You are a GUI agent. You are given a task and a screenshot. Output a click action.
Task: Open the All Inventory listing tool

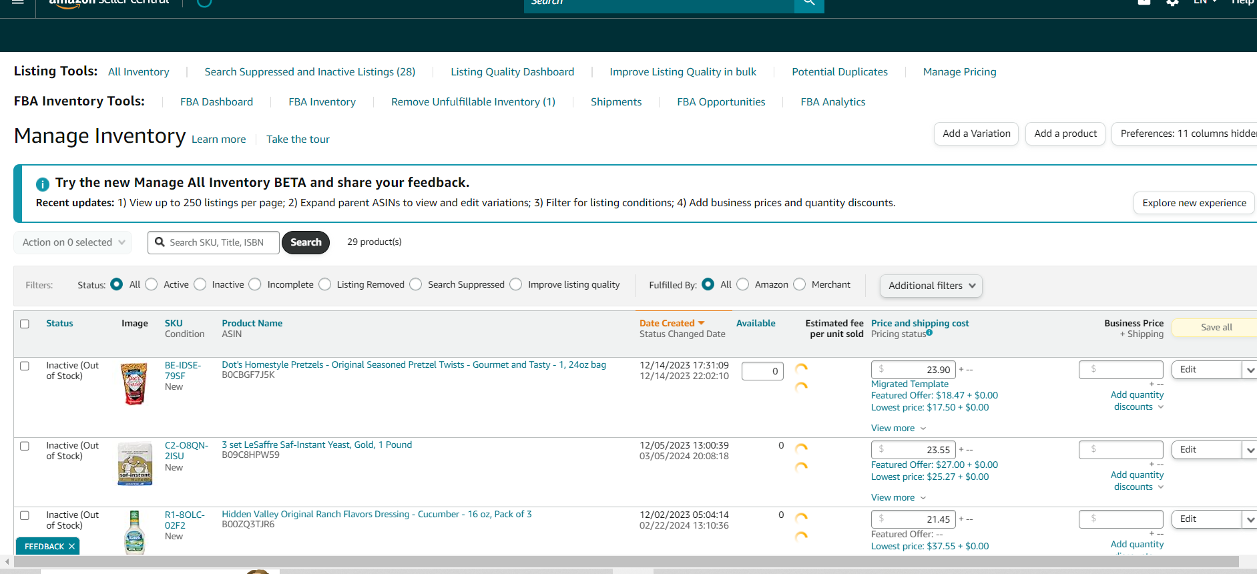pyautogui.click(x=139, y=72)
